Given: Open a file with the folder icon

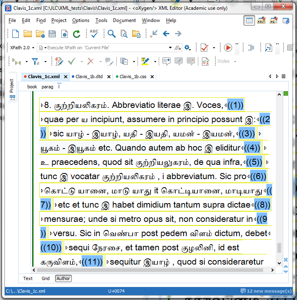Looking at the screenshot, I should click(x=28, y=34).
